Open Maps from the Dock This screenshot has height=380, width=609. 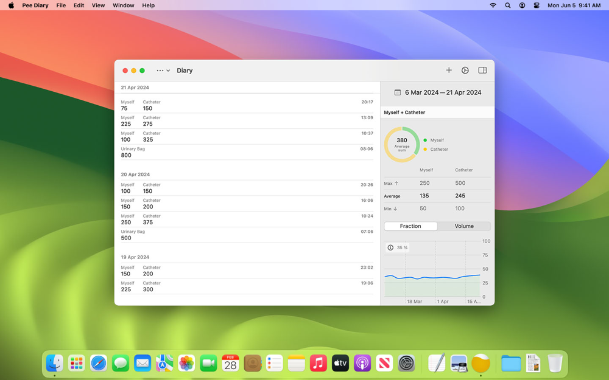tap(164, 364)
